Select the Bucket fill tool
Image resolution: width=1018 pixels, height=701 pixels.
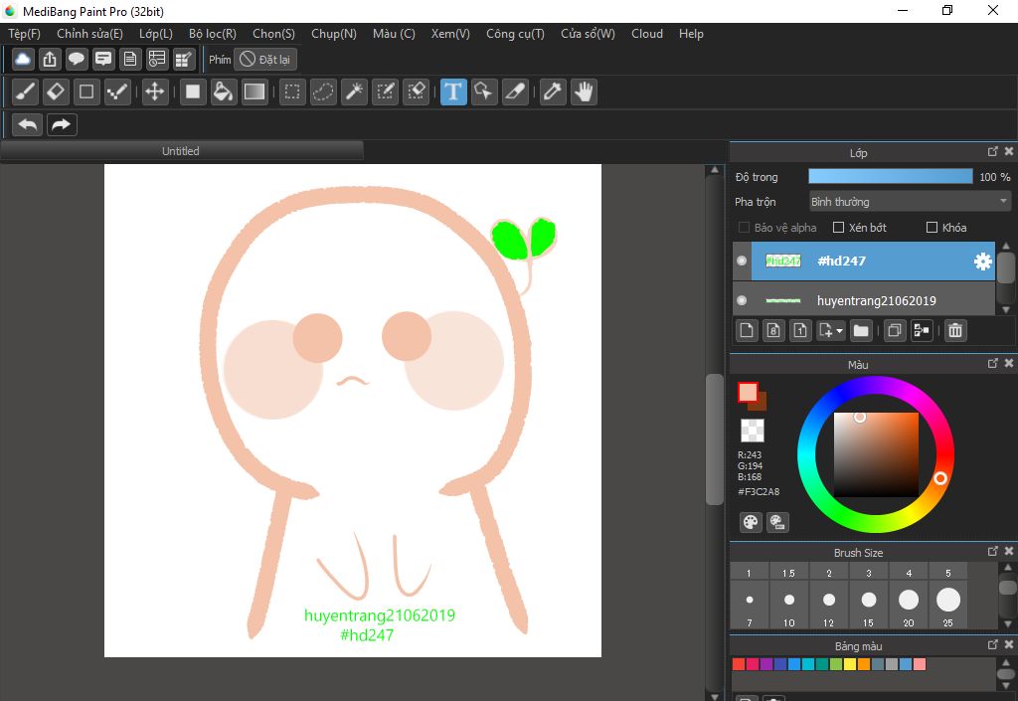(x=224, y=92)
